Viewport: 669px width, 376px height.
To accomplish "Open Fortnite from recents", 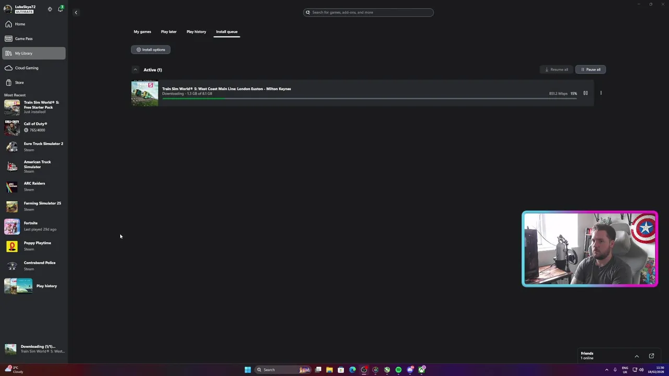I will pos(34,226).
